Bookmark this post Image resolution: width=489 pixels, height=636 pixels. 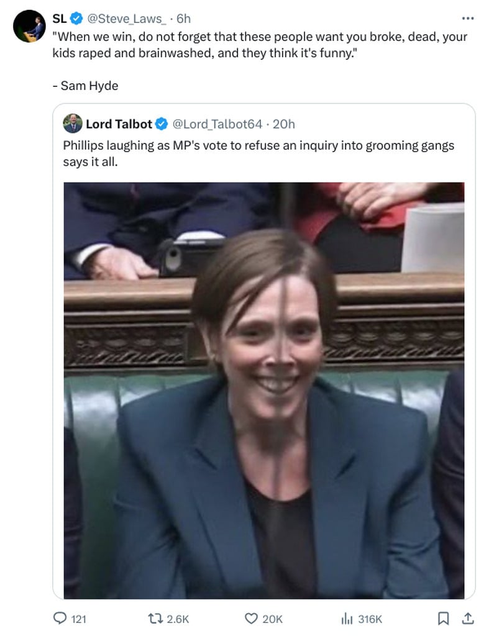click(443, 618)
